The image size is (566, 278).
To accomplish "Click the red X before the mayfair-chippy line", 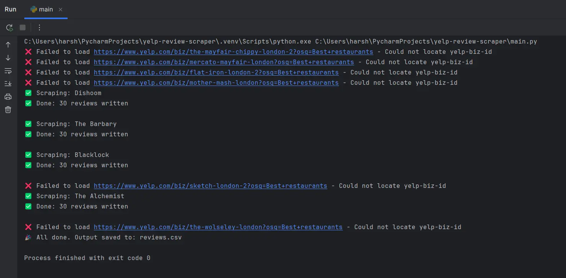I will (28, 52).
